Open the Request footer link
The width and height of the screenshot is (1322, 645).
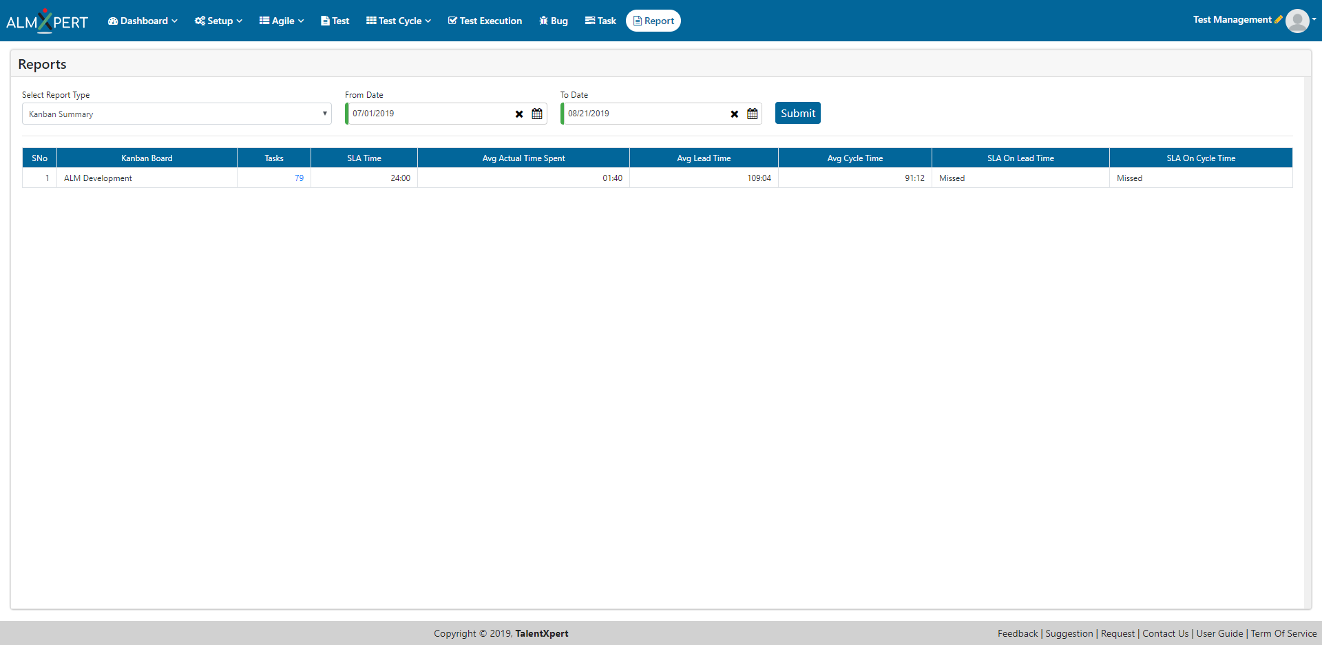pos(1118,633)
